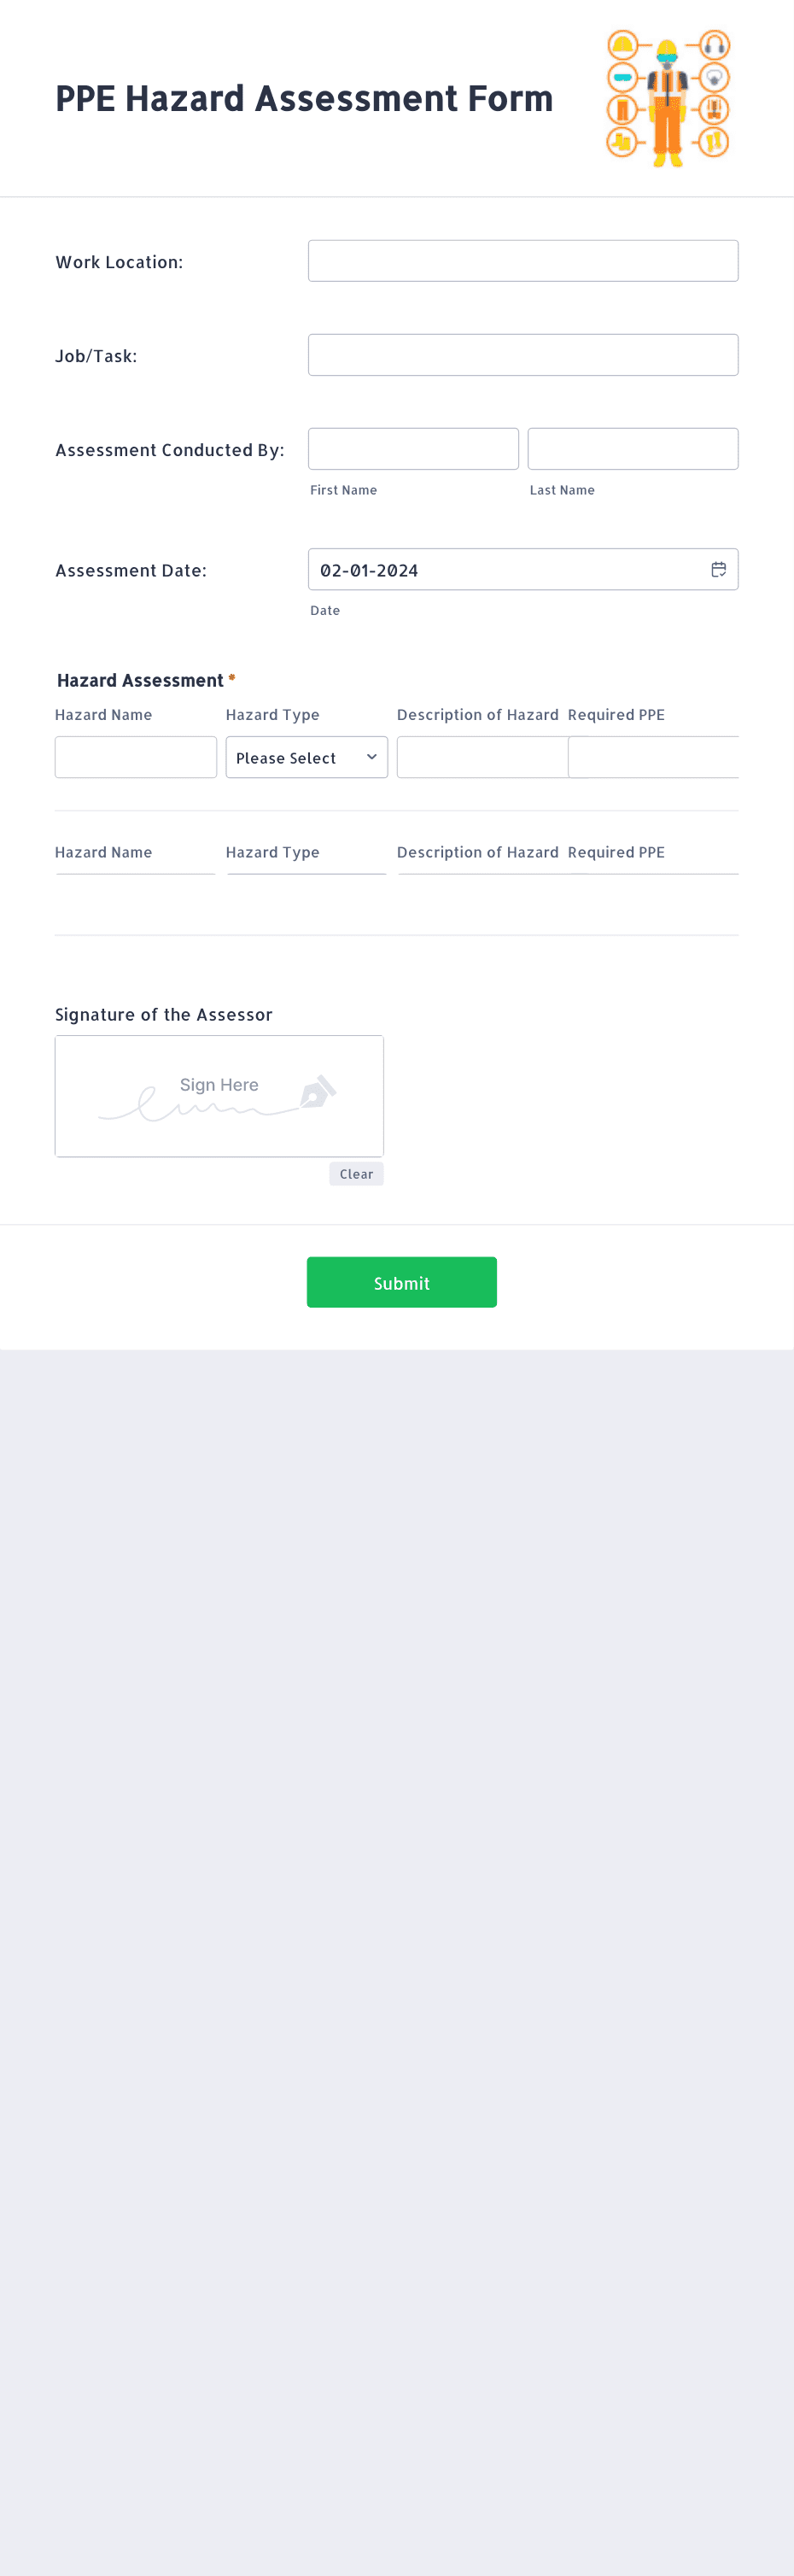Click the hard hat PPE icon
Viewport: 794px width, 2576px height.
click(x=623, y=44)
